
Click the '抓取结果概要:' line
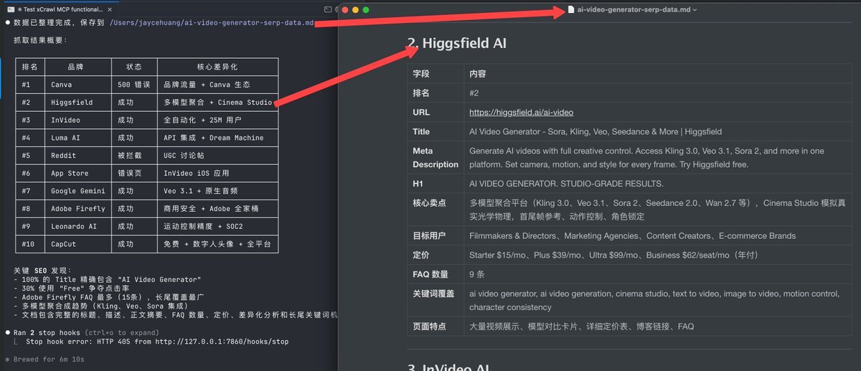40,40
